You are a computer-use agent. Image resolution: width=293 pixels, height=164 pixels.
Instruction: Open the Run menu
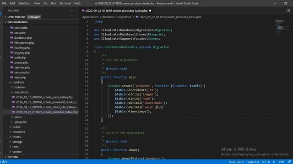tap(54, 3)
